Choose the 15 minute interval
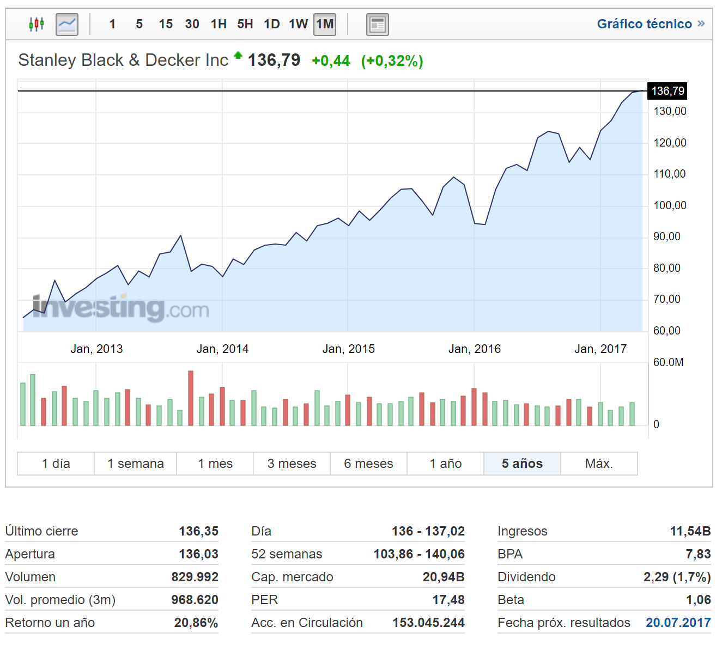The image size is (728, 645). 166,25
